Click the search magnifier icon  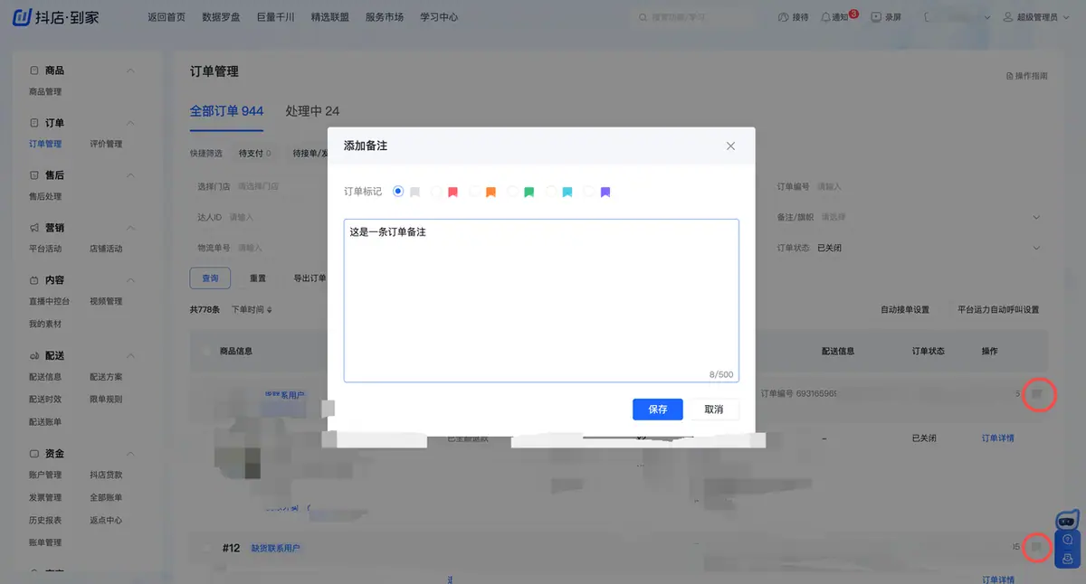(x=643, y=17)
